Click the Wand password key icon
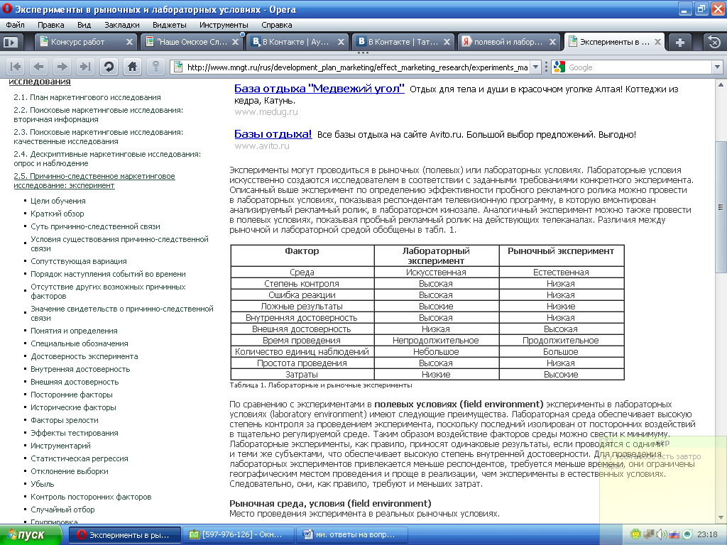727x545 pixels. point(155,67)
